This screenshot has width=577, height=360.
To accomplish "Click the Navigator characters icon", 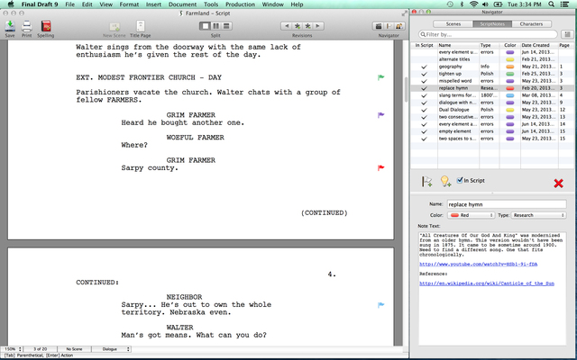I will tap(399, 26).
